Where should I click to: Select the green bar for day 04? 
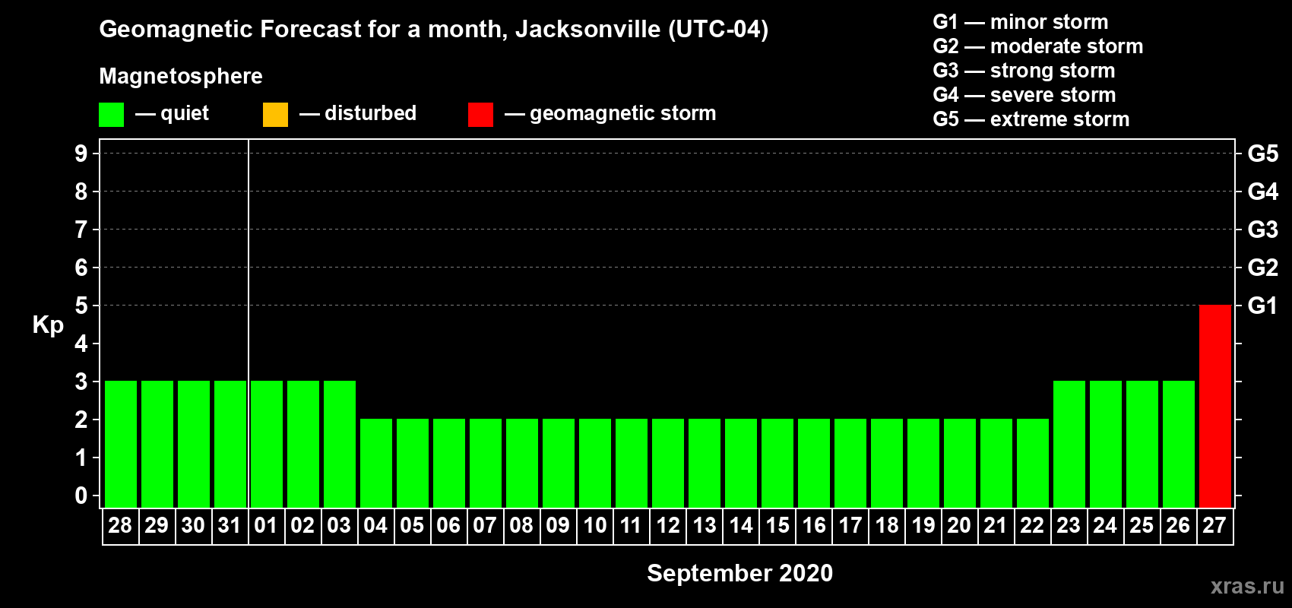[x=376, y=463]
